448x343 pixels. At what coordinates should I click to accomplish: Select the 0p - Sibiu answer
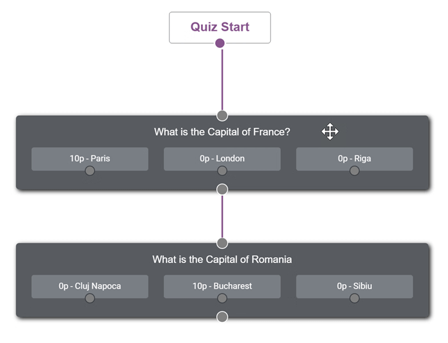355,285
